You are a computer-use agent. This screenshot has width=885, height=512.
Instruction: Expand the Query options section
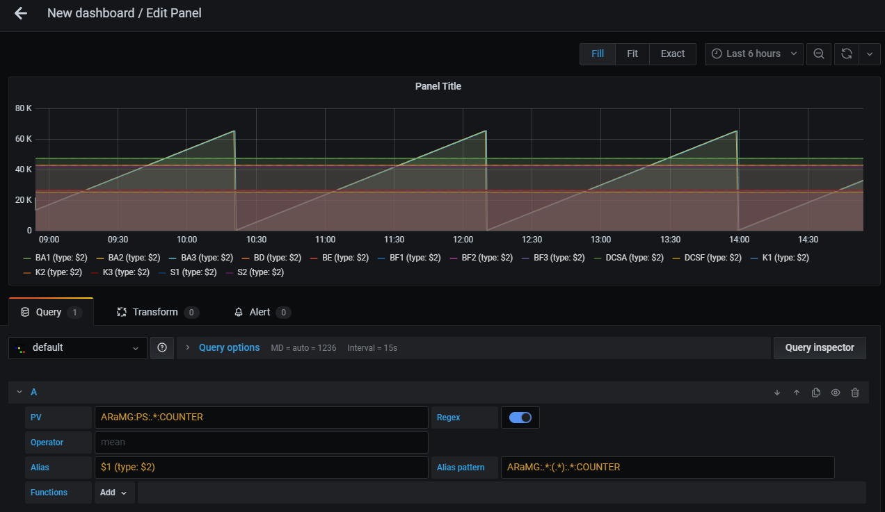coord(229,348)
